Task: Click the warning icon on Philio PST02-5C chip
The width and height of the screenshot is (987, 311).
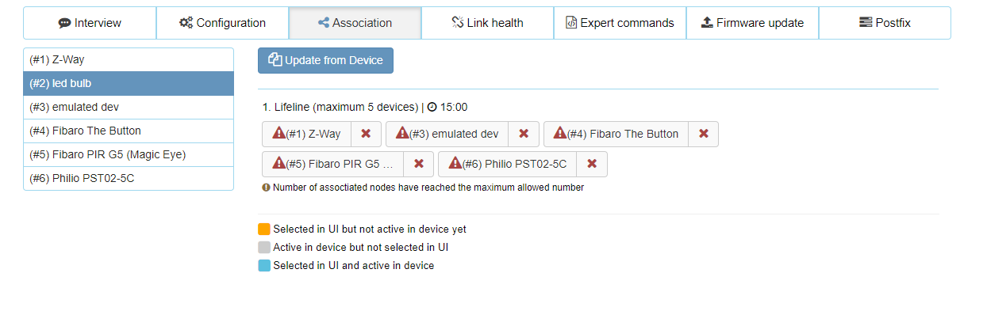Action: [x=455, y=163]
